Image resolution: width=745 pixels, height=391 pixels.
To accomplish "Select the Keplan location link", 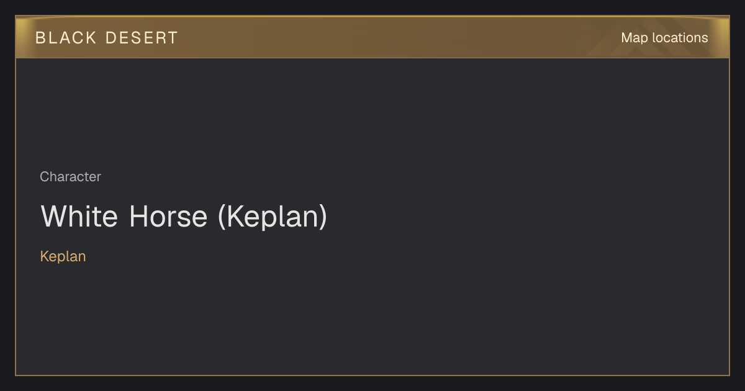I will point(63,256).
